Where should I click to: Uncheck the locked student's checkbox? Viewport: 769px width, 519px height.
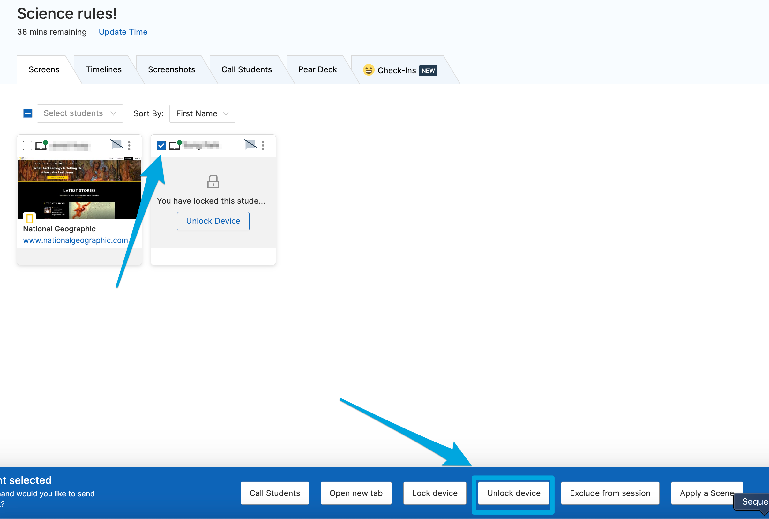coord(161,145)
